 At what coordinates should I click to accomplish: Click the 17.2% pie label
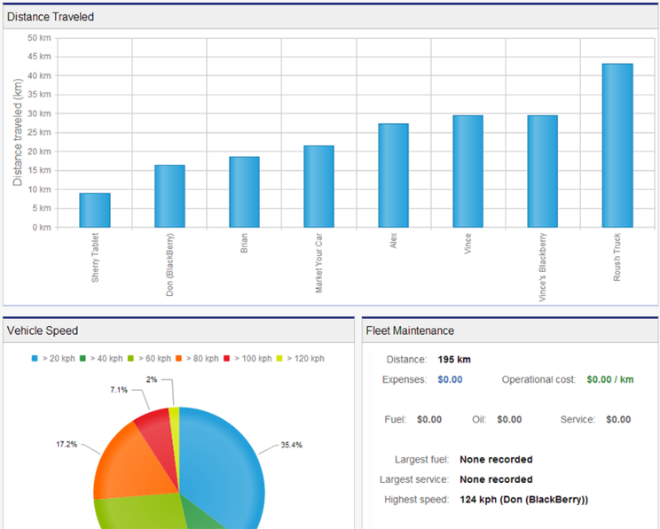pos(67,444)
